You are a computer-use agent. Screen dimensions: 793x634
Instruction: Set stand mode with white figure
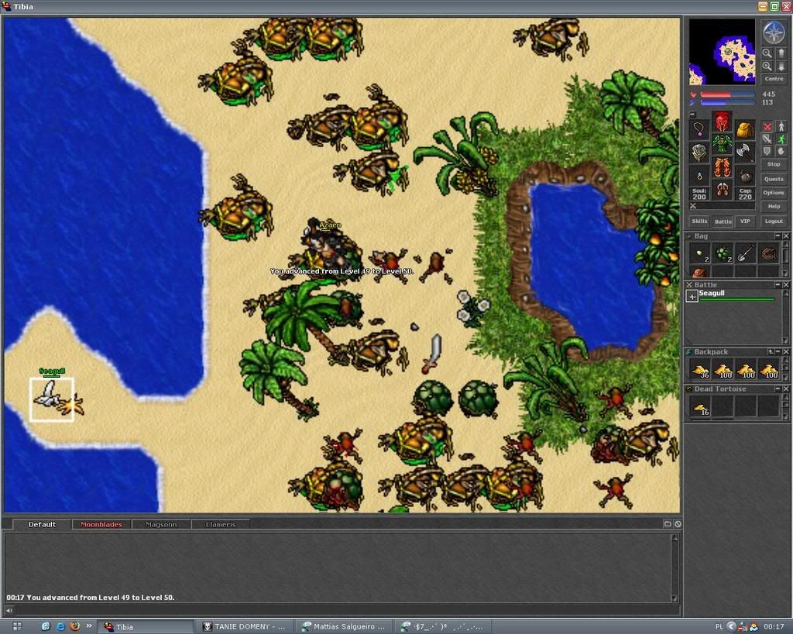[781, 127]
